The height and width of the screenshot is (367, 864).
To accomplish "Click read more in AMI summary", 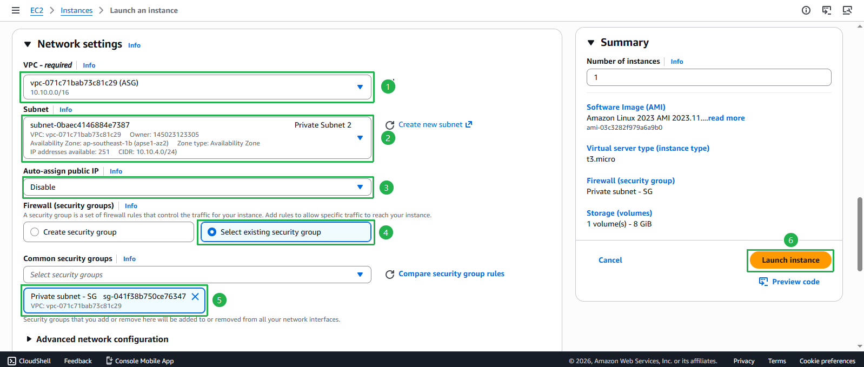I will (726, 118).
